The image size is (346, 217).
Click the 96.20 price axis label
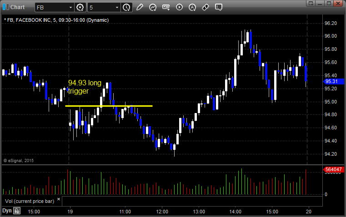coord(331,23)
